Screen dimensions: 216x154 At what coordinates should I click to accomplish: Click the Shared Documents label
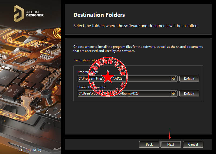91,87
